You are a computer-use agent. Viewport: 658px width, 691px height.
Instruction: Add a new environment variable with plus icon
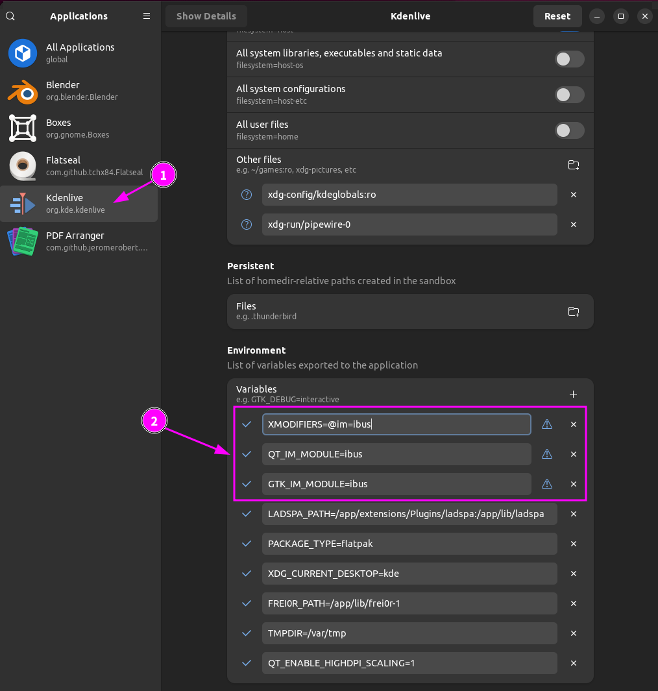(574, 394)
